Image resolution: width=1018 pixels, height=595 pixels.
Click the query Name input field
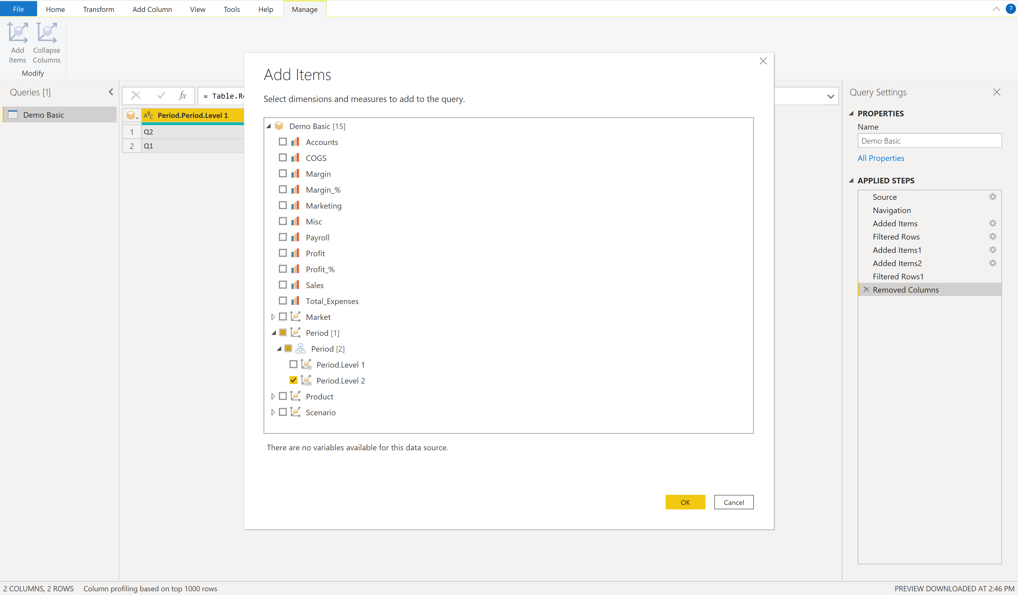click(x=929, y=141)
